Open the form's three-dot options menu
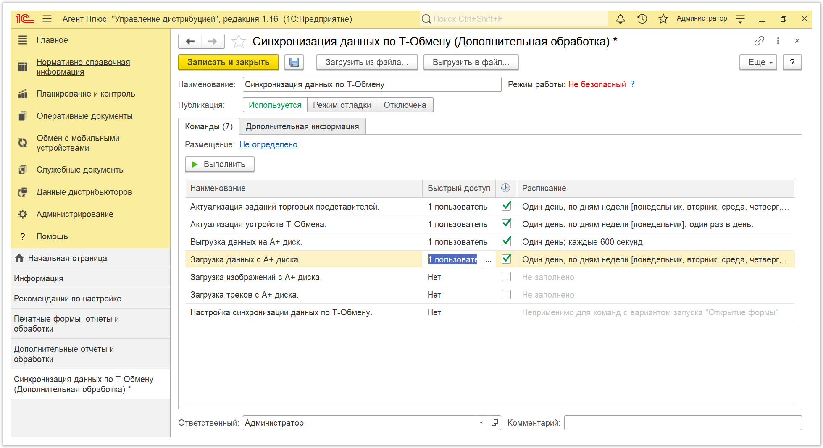 (778, 41)
